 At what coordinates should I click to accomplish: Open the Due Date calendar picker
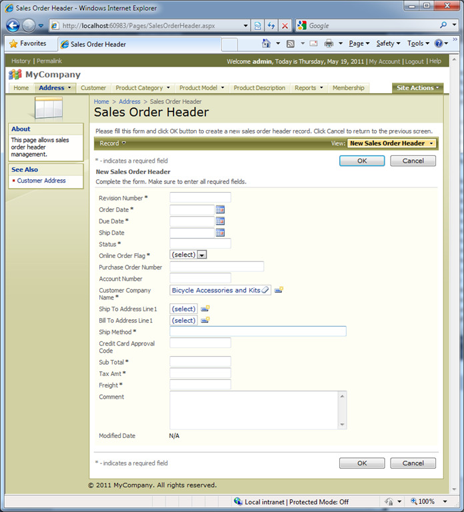tap(220, 221)
